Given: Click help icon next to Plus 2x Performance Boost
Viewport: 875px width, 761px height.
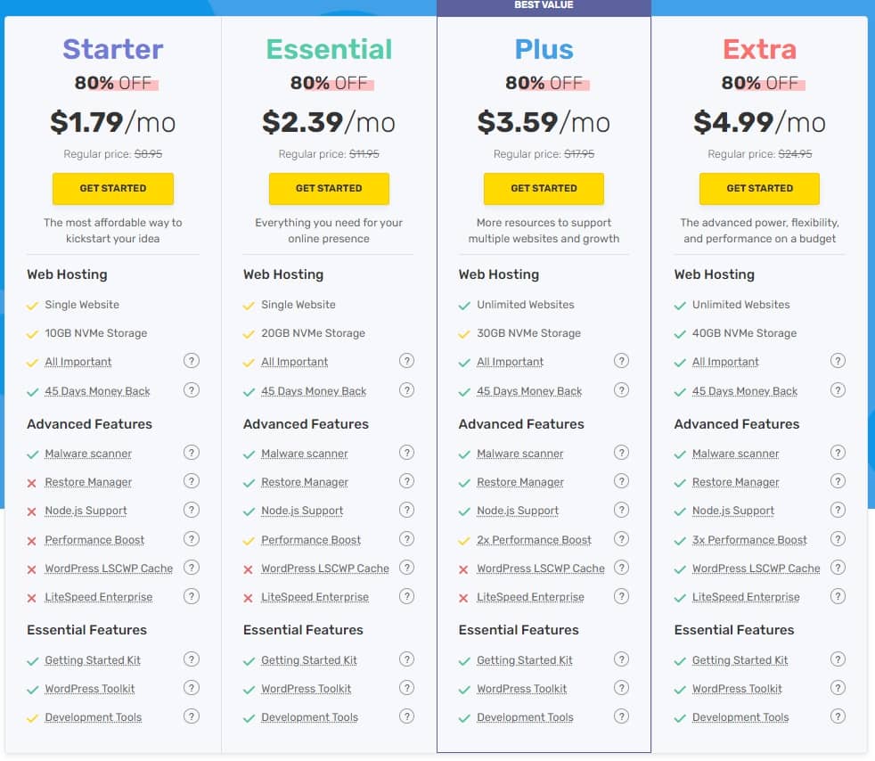Looking at the screenshot, I should coord(622,539).
